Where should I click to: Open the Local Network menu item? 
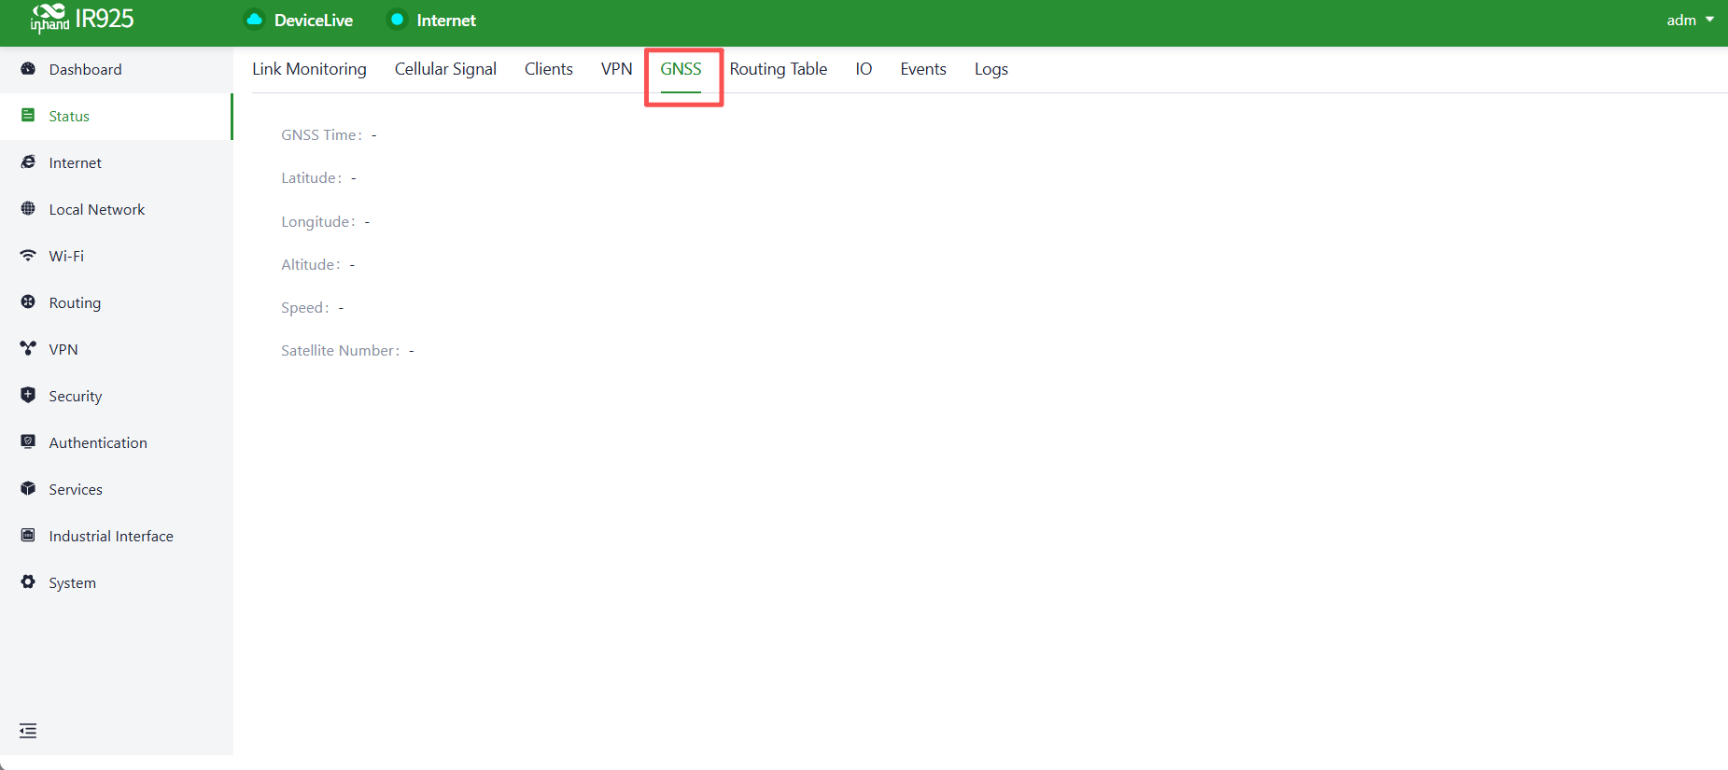117,209
